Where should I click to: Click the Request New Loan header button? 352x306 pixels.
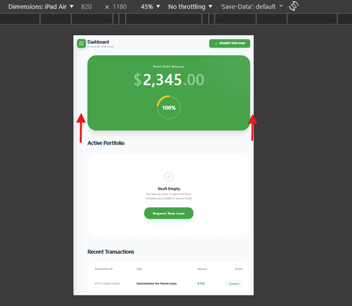[x=230, y=44]
